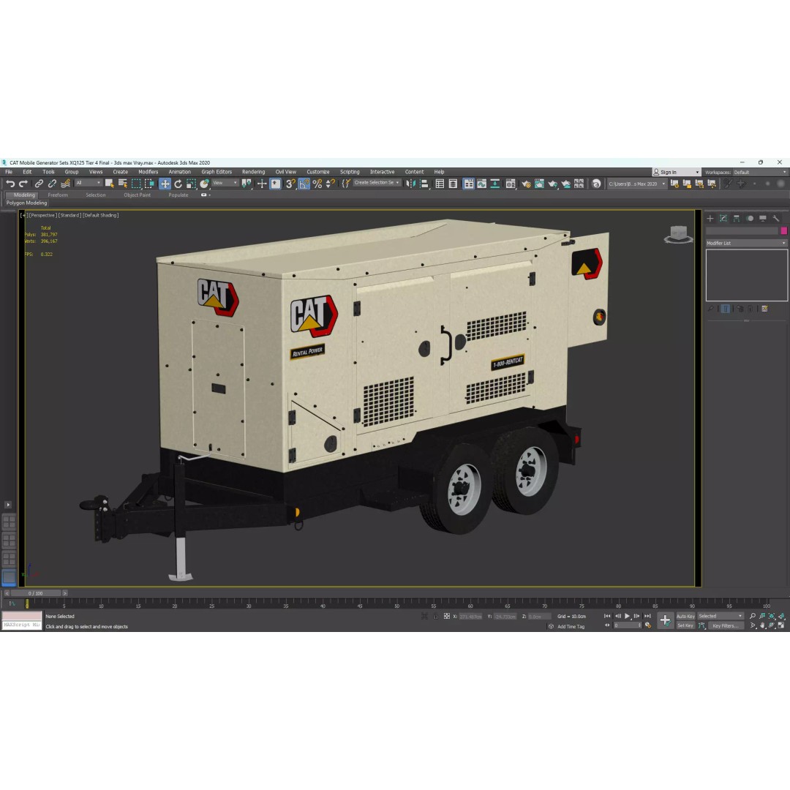The image size is (790, 790).
Task: Activate the Select and Link tool
Action: (39, 184)
